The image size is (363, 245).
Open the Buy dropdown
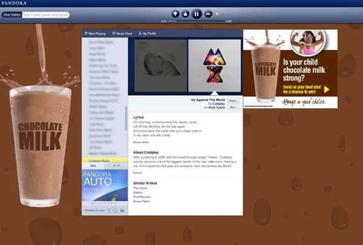(234, 107)
